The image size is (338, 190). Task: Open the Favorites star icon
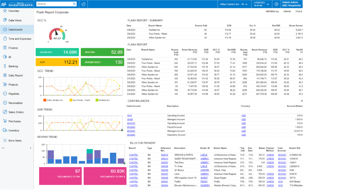5,11
